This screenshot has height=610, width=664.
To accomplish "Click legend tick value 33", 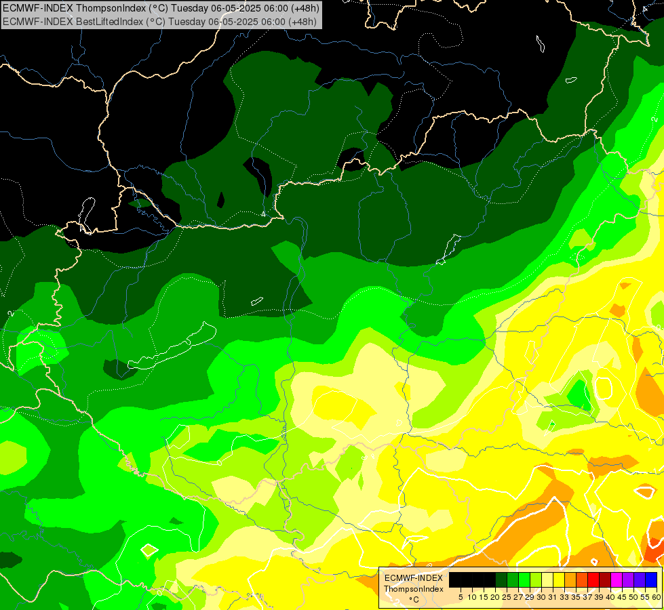I will pos(564,597).
